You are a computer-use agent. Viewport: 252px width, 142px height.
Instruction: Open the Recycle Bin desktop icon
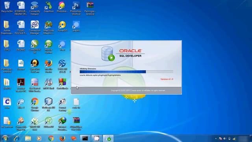click(x=7, y=7)
